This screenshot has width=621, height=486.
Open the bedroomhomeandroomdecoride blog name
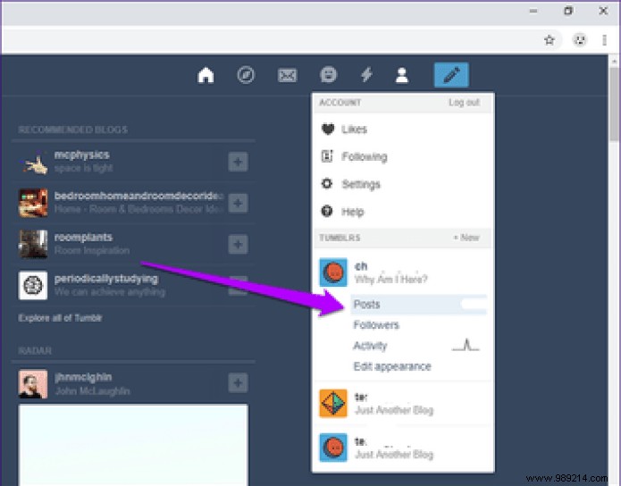point(138,196)
